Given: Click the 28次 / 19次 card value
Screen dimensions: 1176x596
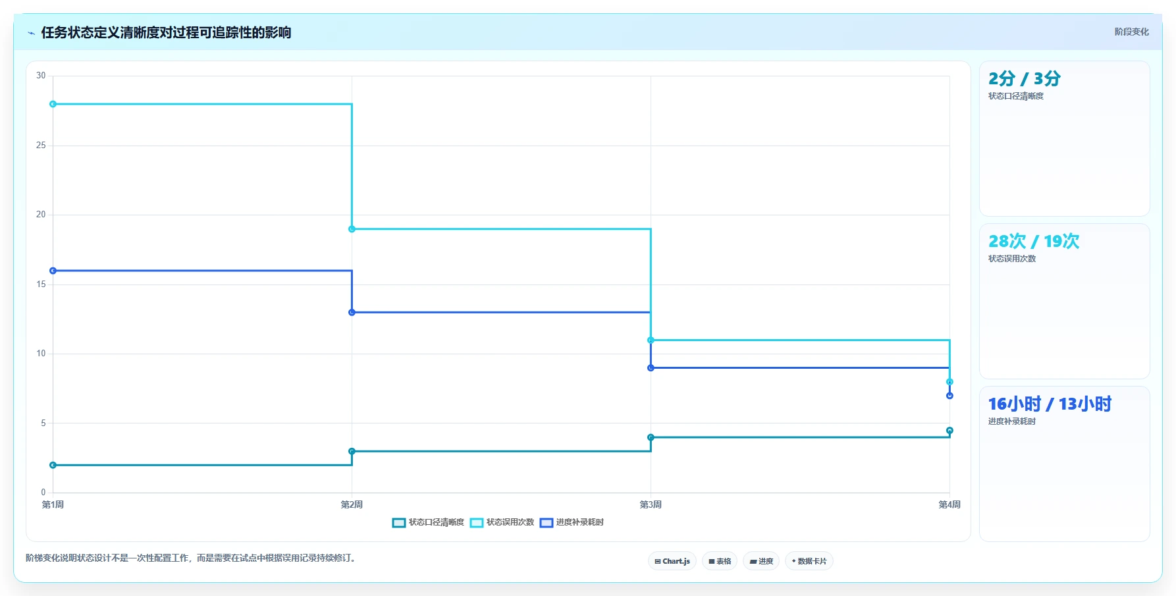Looking at the screenshot, I should [x=1034, y=242].
